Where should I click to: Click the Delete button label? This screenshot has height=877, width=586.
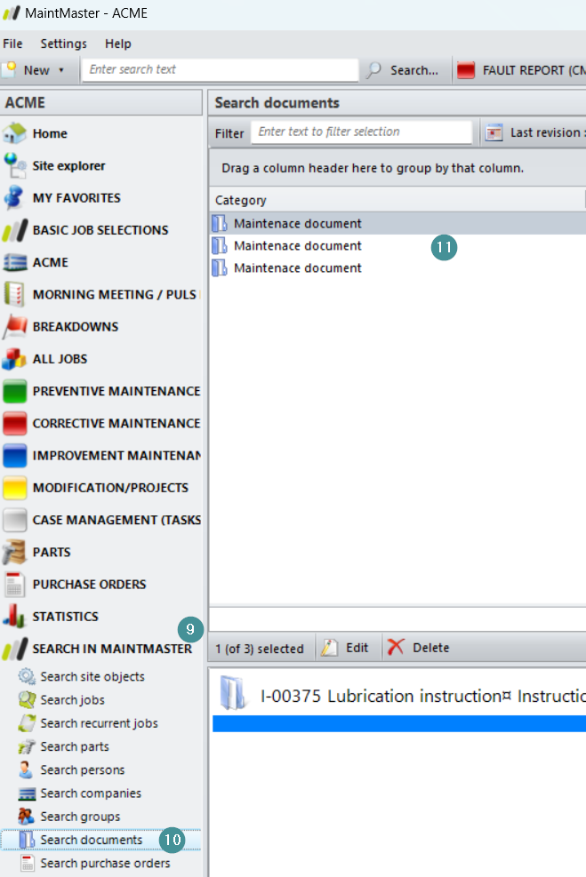point(431,648)
